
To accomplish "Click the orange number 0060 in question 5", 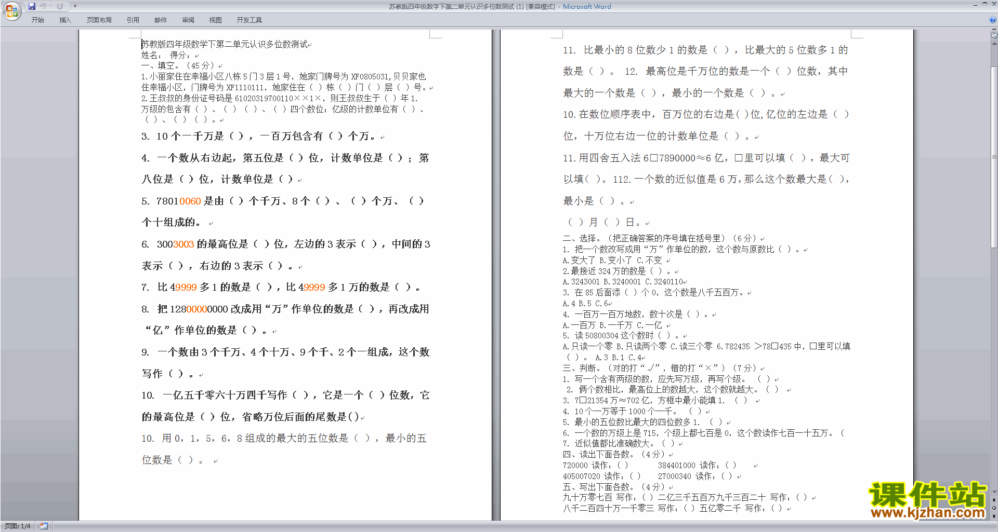I will [190, 201].
